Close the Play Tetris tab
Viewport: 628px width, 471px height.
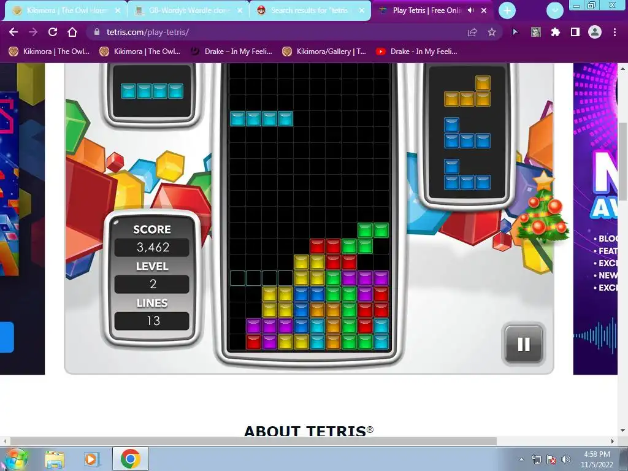click(484, 10)
